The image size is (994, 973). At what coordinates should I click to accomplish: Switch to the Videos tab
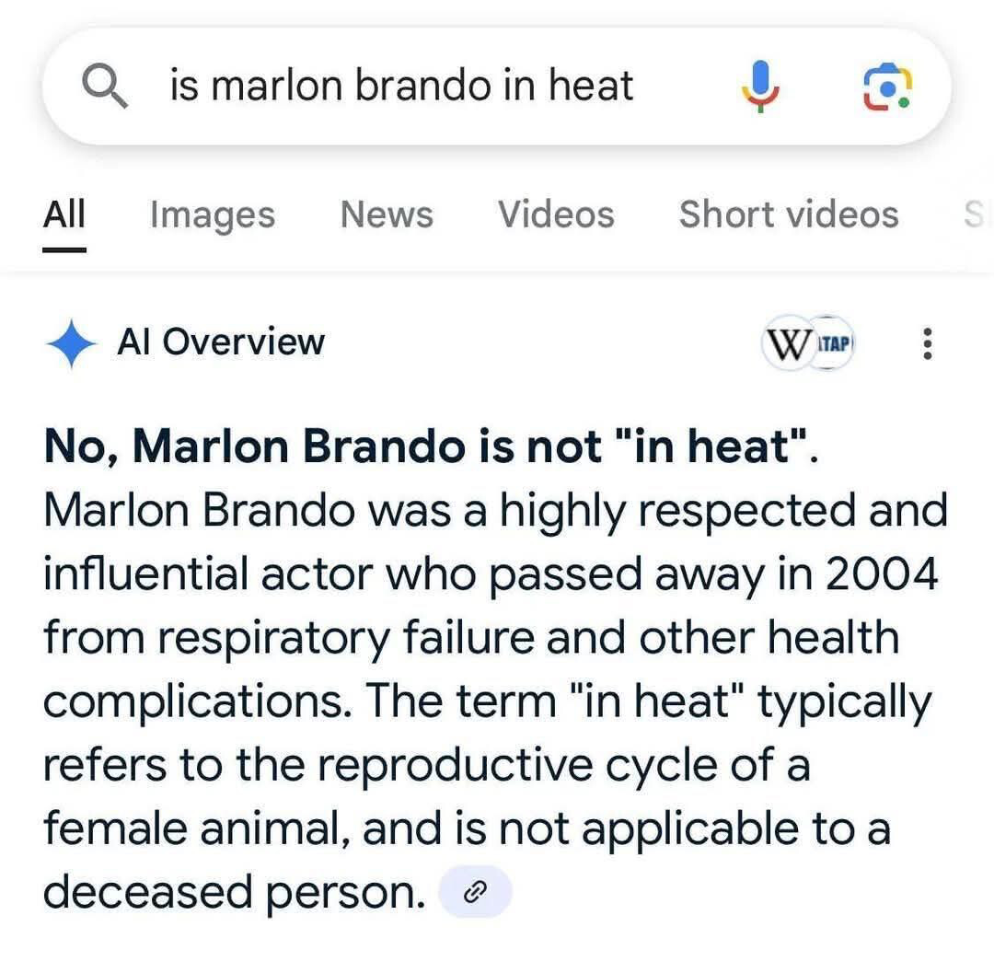(x=556, y=214)
